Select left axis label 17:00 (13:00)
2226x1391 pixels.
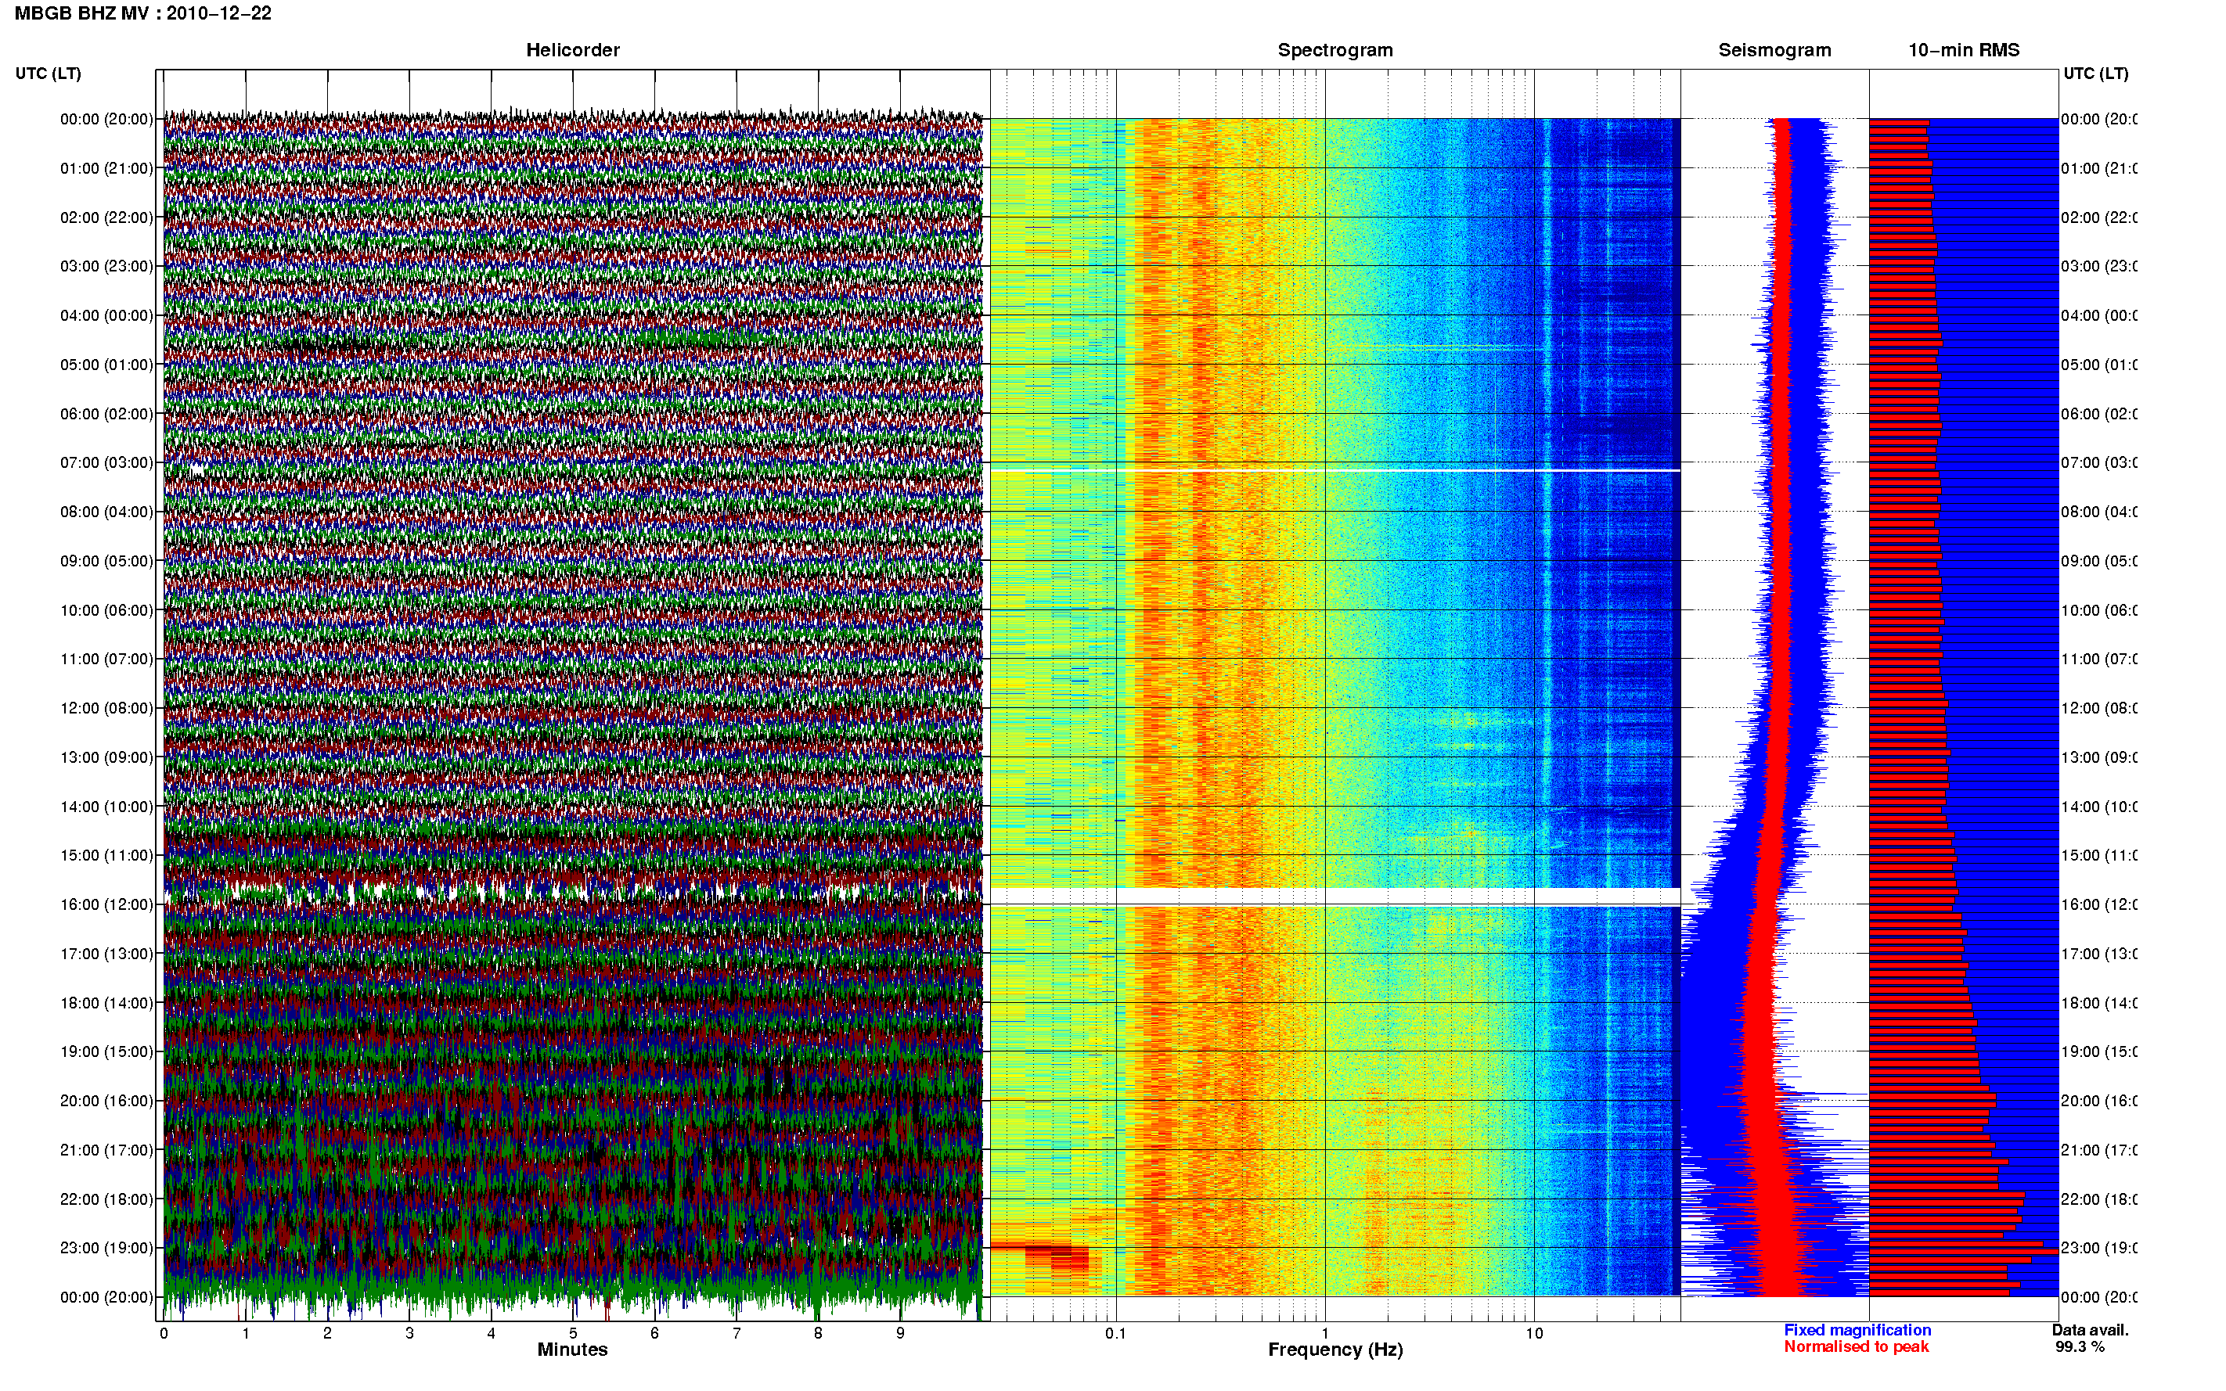coord(106,953)
